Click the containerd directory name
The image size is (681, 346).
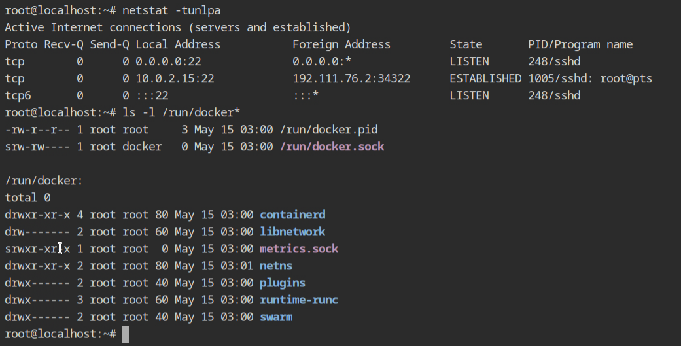pos(292,215)
